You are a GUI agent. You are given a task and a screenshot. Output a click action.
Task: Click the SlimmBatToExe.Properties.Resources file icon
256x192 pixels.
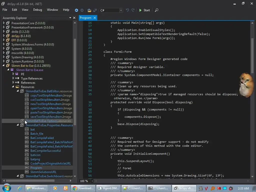22,125
